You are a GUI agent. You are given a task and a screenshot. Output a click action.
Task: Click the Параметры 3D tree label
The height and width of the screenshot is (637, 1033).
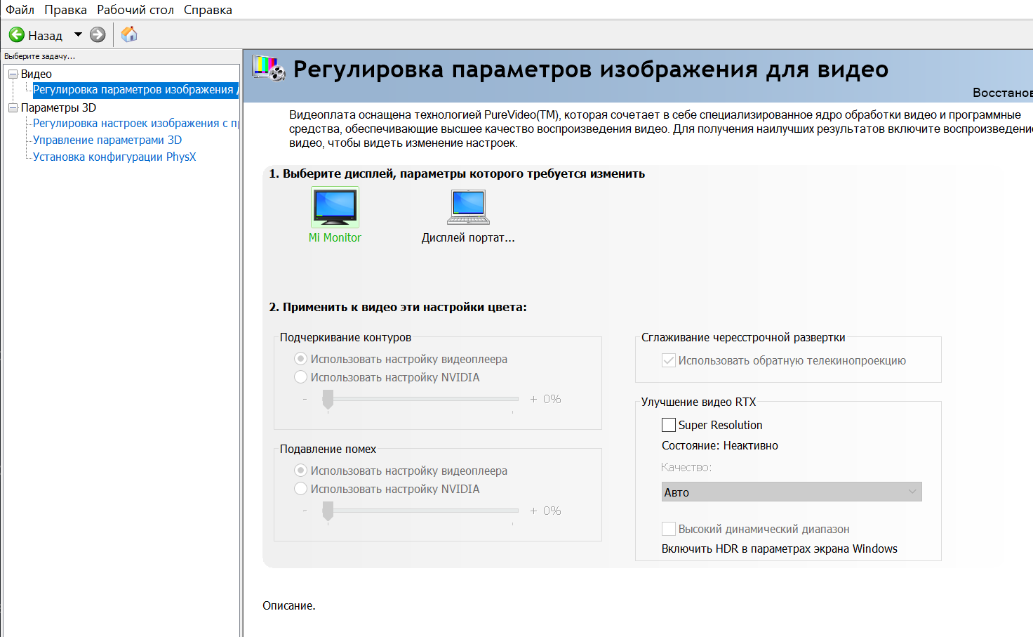point(58,107)
